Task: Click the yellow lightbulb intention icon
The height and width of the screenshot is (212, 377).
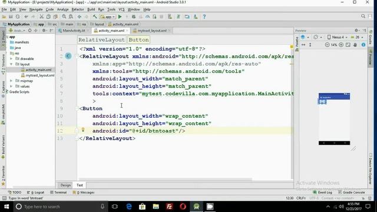Action: point(83,130)
